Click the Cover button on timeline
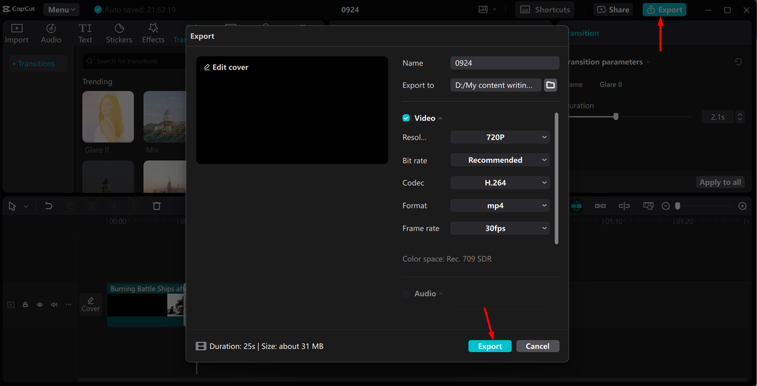This screenshot has width=757, height=386. (x=90, y=304)
